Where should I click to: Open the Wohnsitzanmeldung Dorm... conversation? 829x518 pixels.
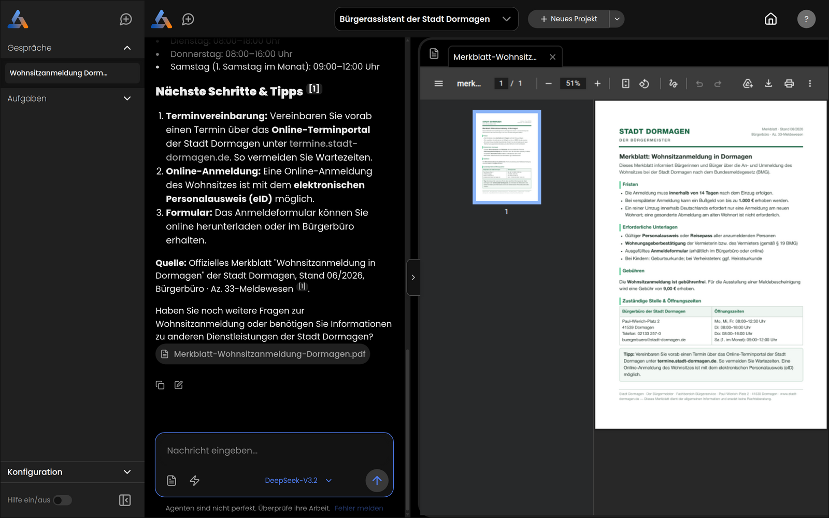click(72, 73)
